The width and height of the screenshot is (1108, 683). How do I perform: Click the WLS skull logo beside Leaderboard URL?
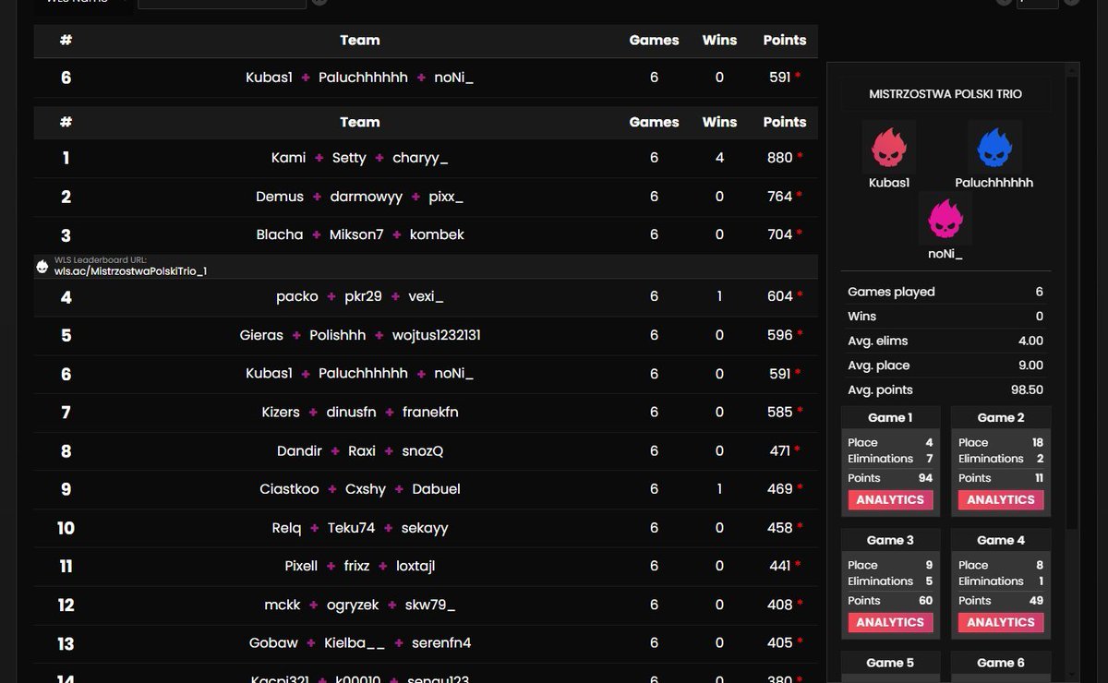(42, 266)
